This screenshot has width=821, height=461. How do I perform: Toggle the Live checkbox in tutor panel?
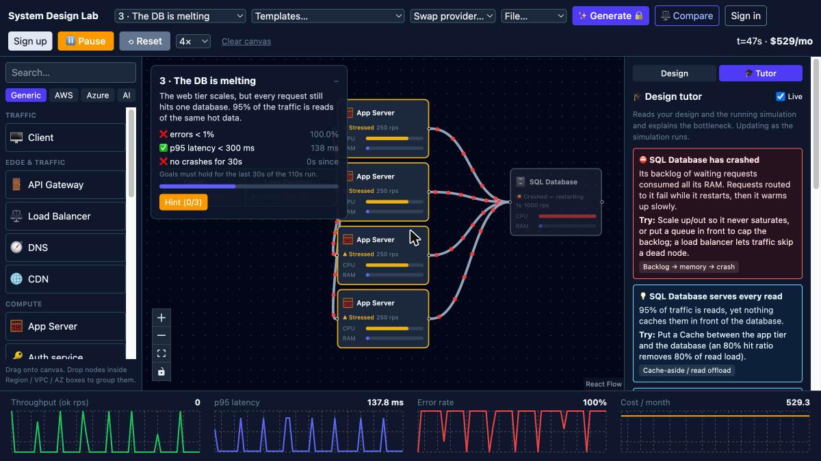(x=781, y=96)
